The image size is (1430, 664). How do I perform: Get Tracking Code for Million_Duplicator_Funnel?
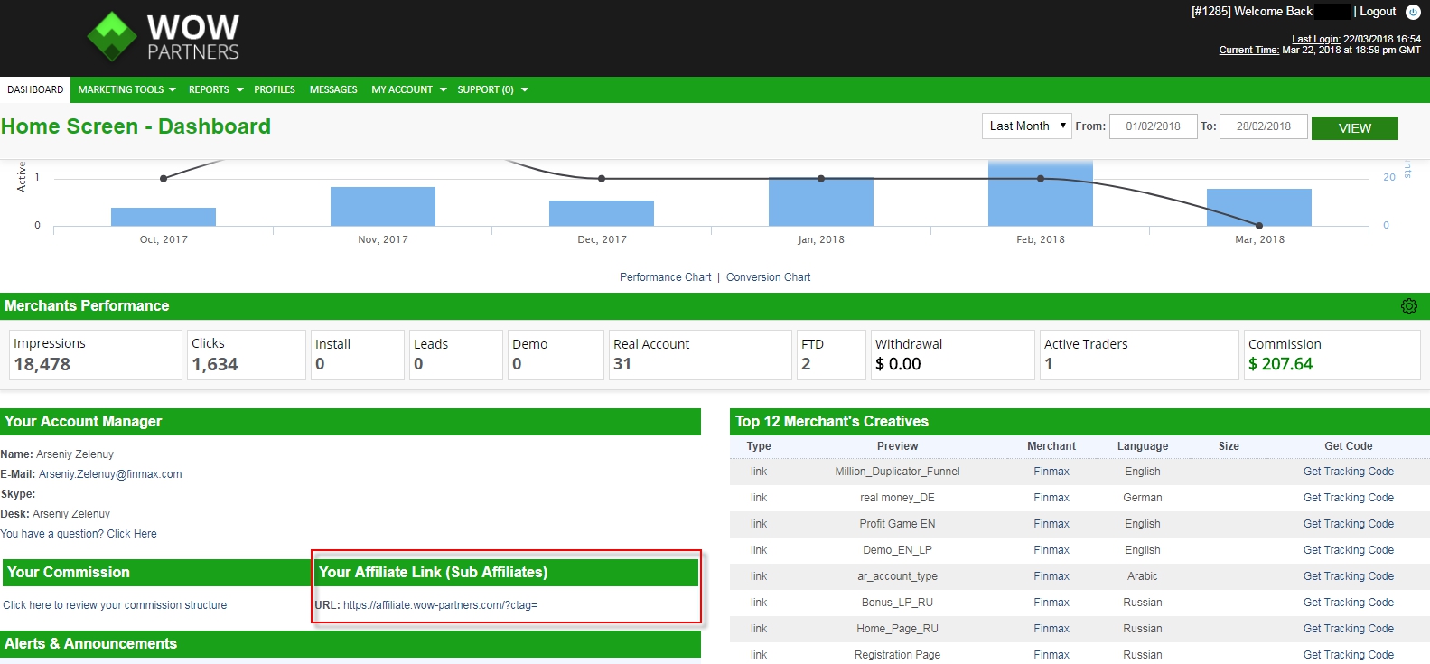[1348, 472]
